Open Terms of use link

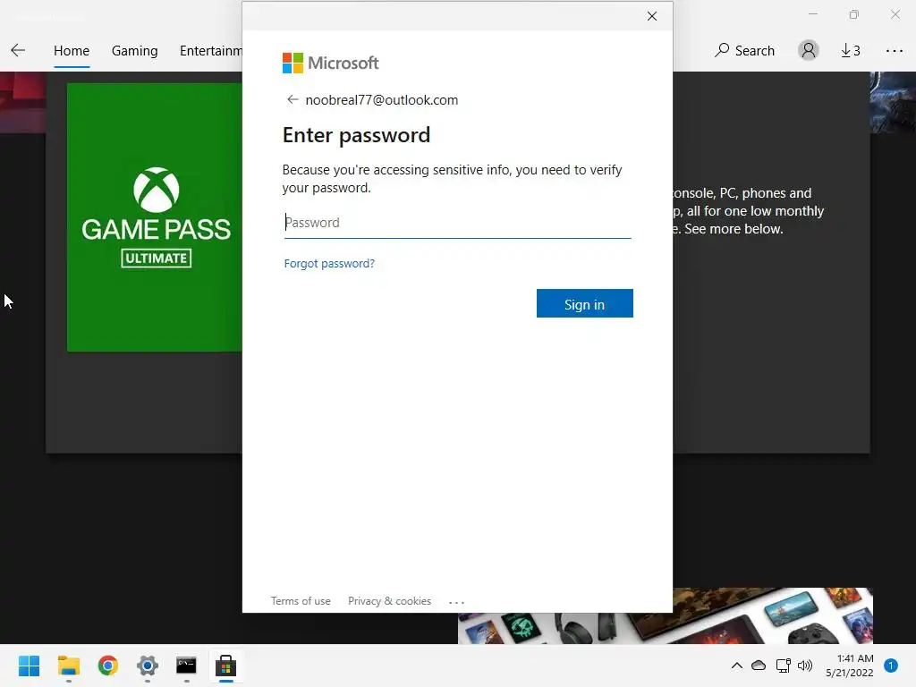(301, 601)
